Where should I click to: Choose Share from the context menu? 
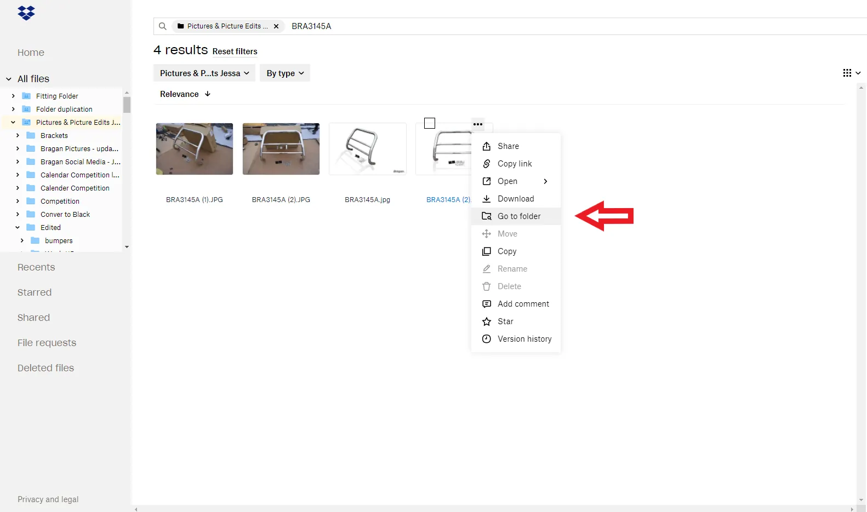pyautogui.click(x=516, y=146)
